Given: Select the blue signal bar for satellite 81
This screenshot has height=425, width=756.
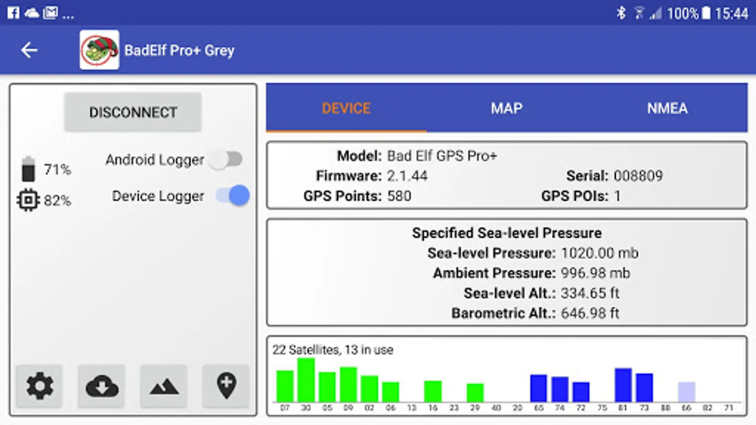Looking at the screenshot, I should point(623,385).
